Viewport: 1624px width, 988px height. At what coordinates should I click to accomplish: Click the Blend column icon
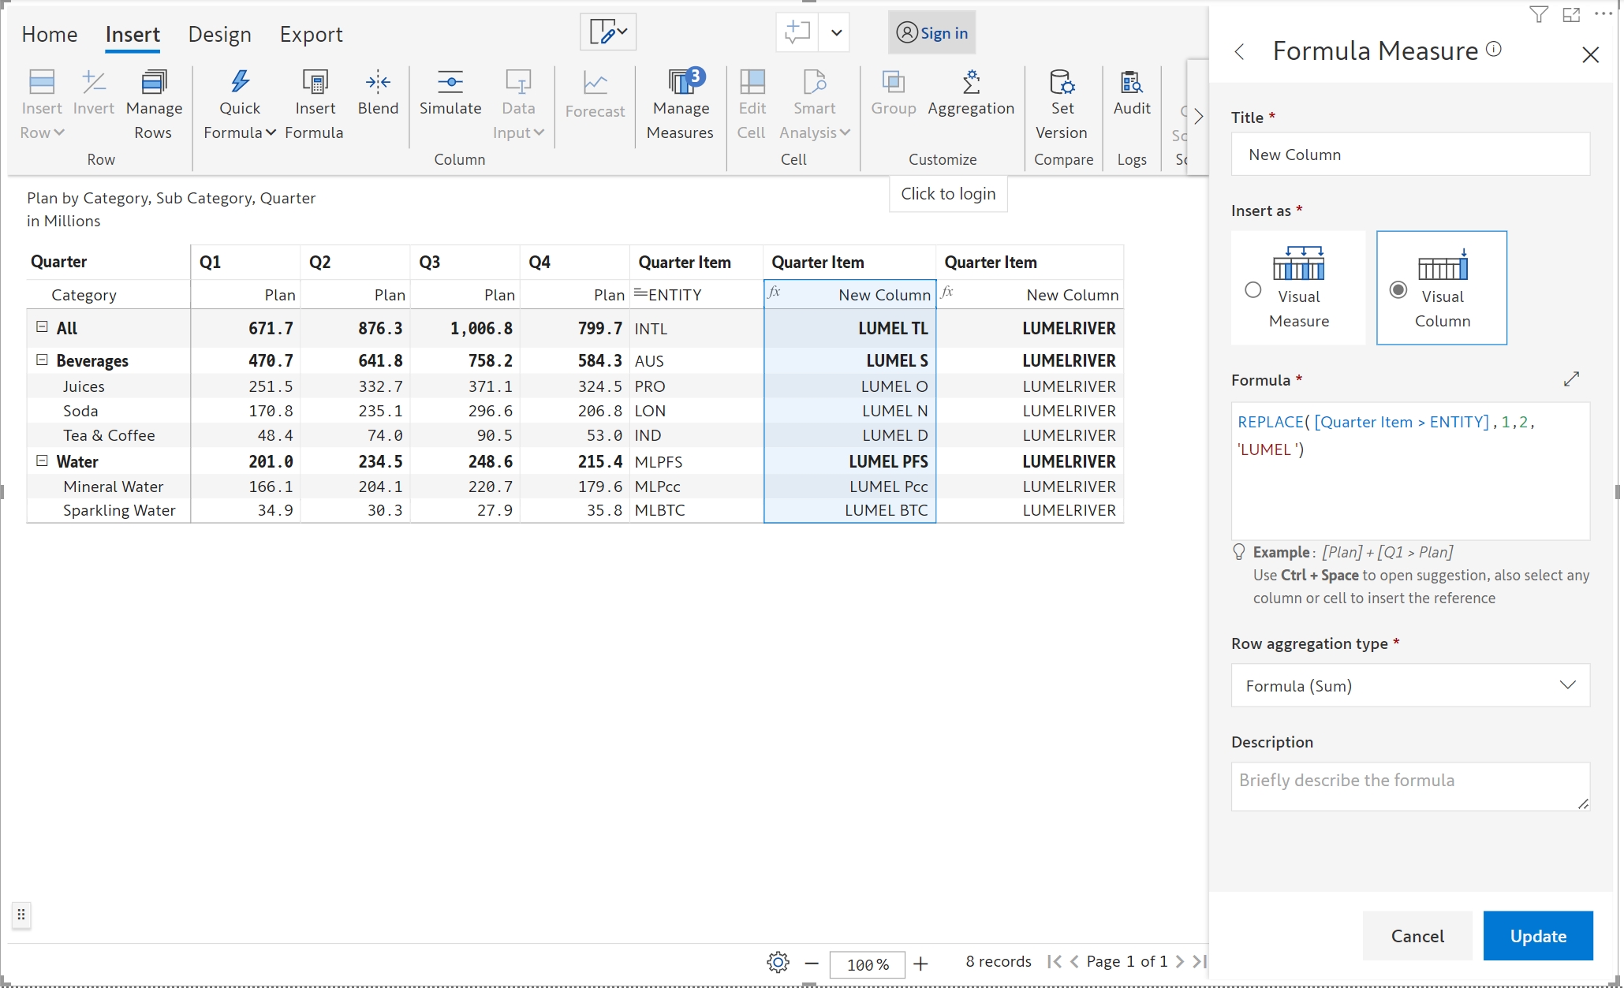coord(378,82)
